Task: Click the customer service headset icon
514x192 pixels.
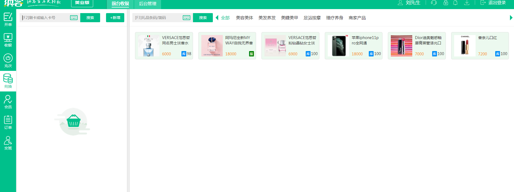Action: 434,3
